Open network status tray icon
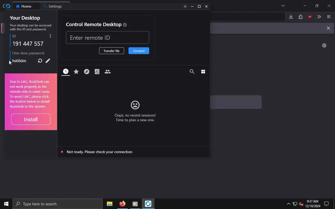This screenshot has width=335, height=209. point(295,204)
